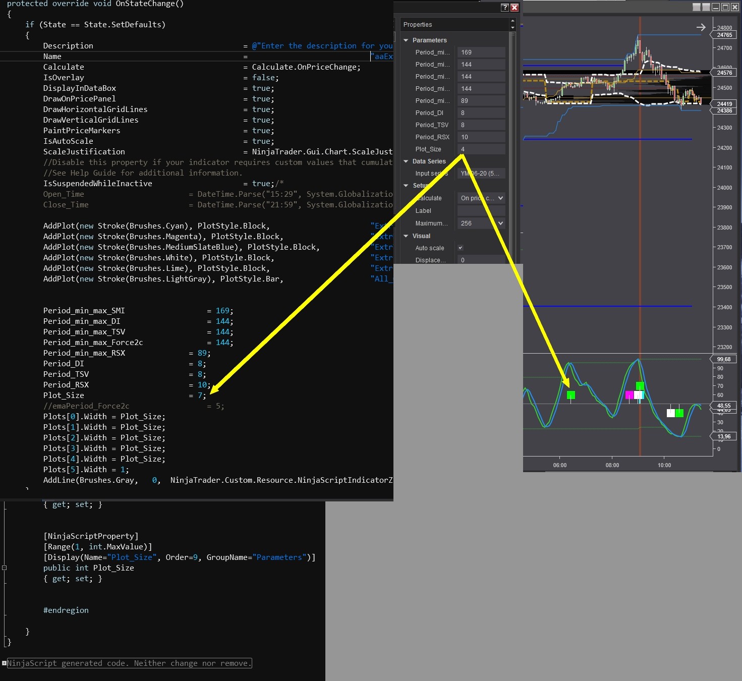Collapse the Setup section
The height and width of the screenshot is (681, 742).
[x=406, y=186]
